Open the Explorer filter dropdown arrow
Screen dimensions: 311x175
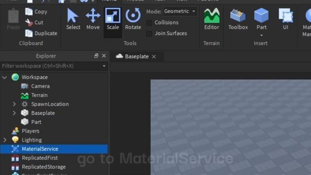(x=104, y=66)
